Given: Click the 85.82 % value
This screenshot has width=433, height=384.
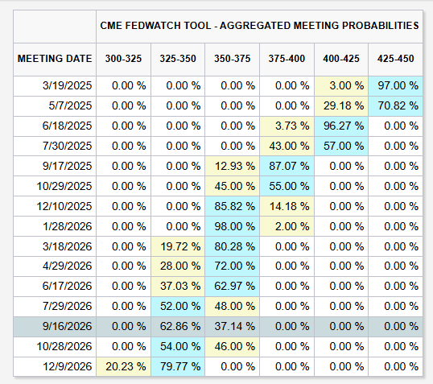Looking at the screenshot, I should coord(233,206).
